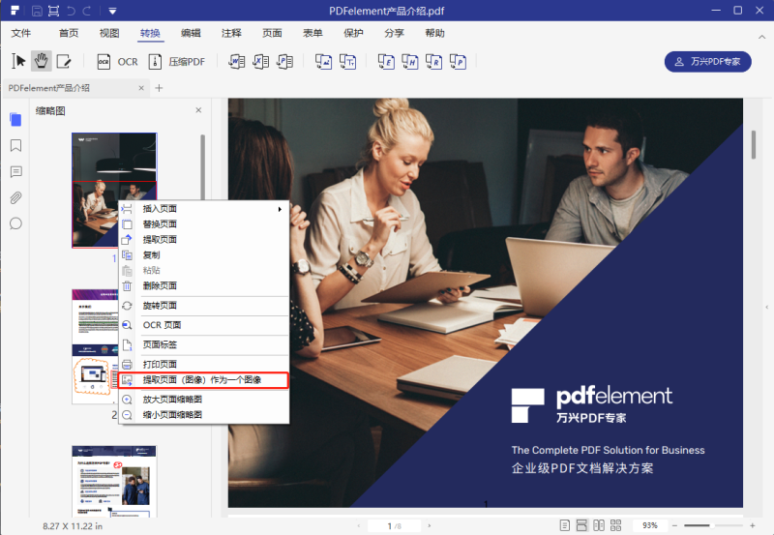
Task: Choose OCR 页面 from context menu
Action: click(x=203, y=325)
